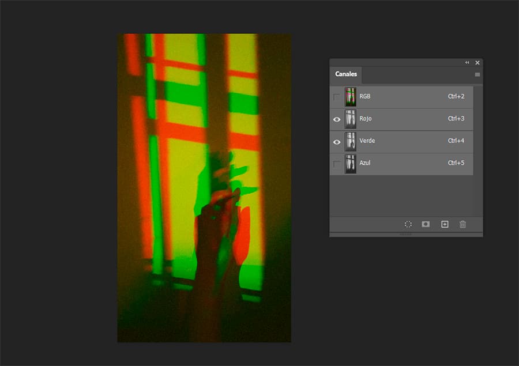Image resolution: width=519 pixels, height=366 pixels.
Task: Click the Ctrl+2 shortcut label
Action: 456,96
